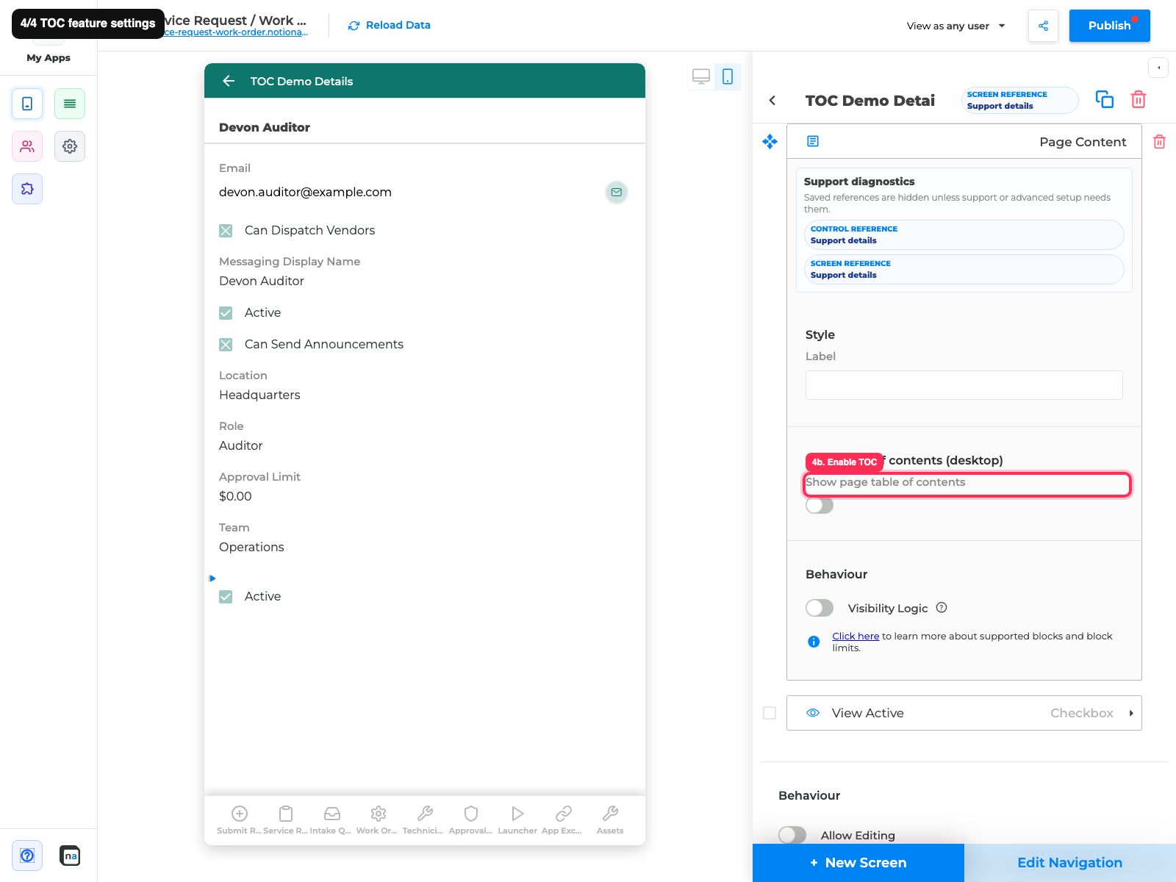Click the Active checkbox under Messaging Display Name
Image resolution: width=1176 pixels, height=882 pixels.
(226, 313)
